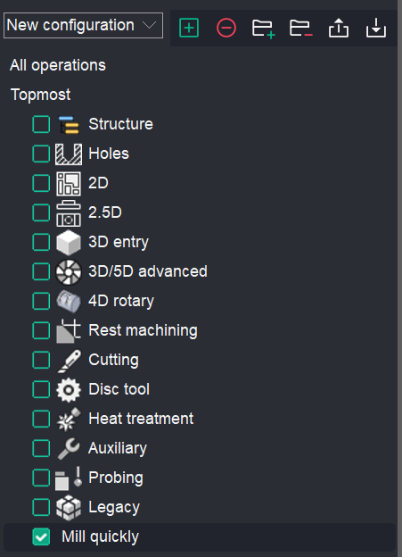Select the Topmost group
Image resolution: width=402 pixels, height=557 pixels.
tap(40, 95)
